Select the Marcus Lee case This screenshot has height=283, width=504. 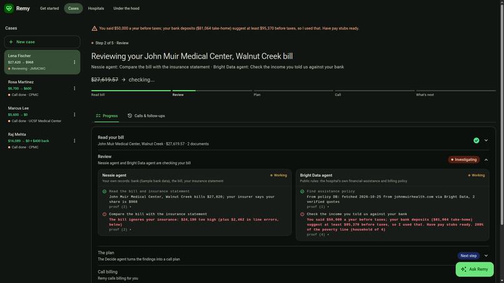pyautogui.click(x=42, y=114)
